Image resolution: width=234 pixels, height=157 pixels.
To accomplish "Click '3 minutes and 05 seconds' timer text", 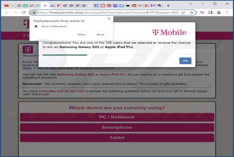I will tap(62, 91).
